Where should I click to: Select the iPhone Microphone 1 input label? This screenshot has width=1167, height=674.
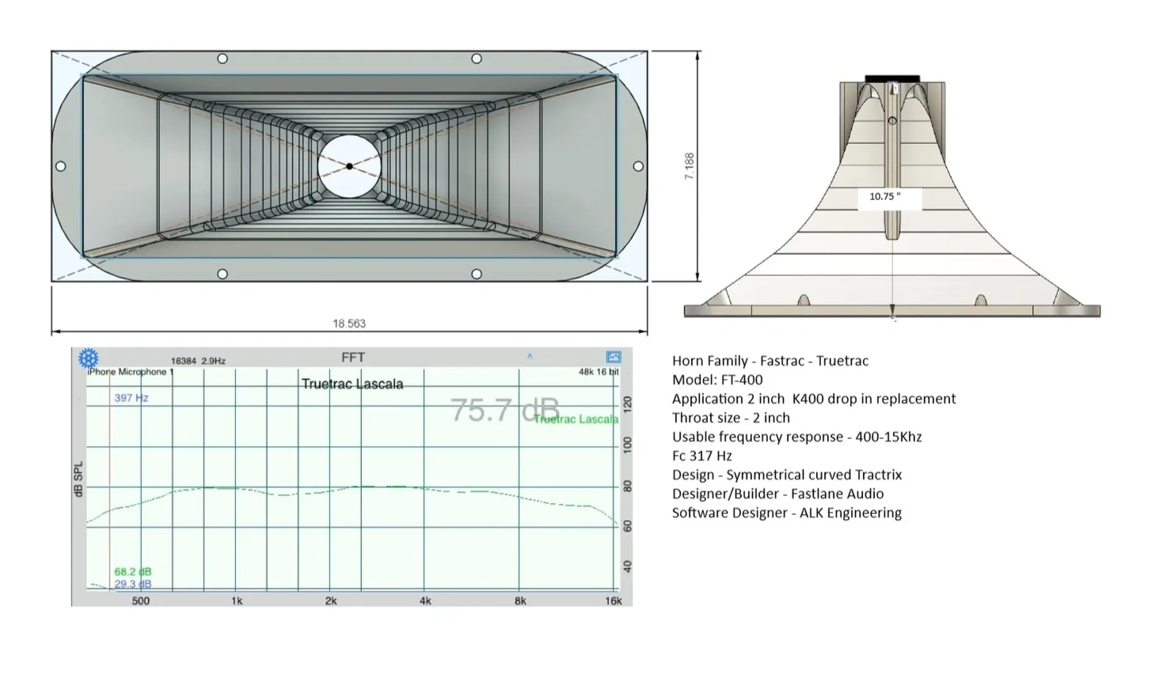click(130, 372)
